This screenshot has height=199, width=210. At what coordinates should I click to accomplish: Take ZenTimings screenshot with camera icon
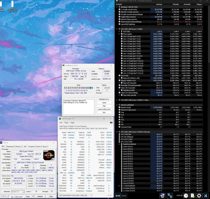pos(111,123)
